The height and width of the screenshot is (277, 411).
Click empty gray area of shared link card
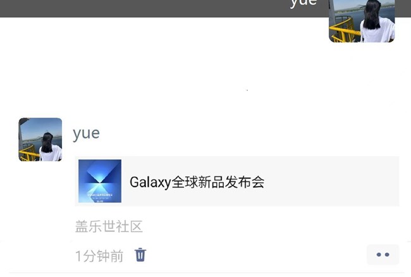pos(330,181)
